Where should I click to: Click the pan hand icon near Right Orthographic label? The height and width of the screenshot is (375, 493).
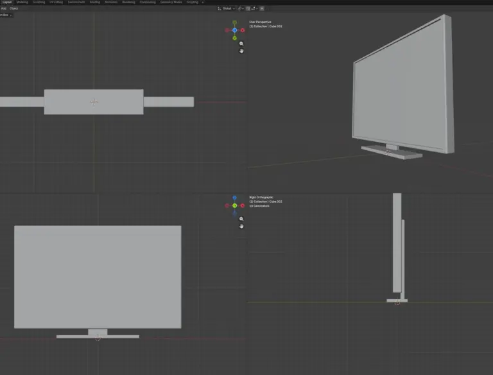(x=241, y=226)
